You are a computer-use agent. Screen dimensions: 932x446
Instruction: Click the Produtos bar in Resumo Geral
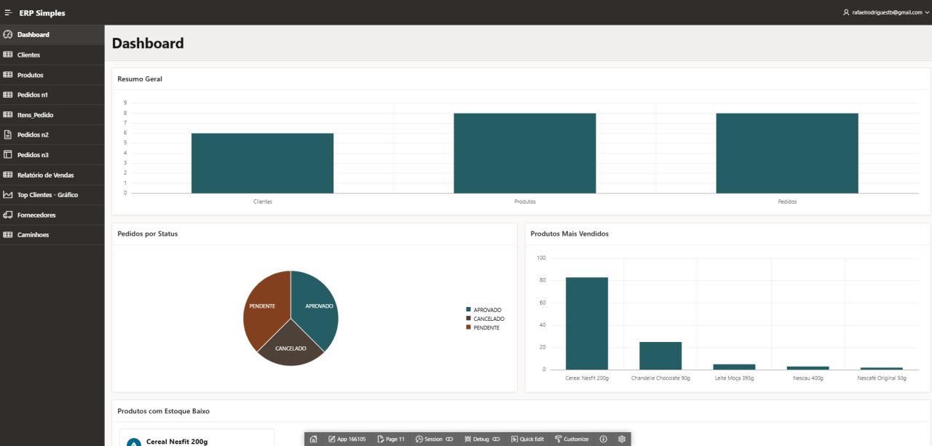coord(524,153)
